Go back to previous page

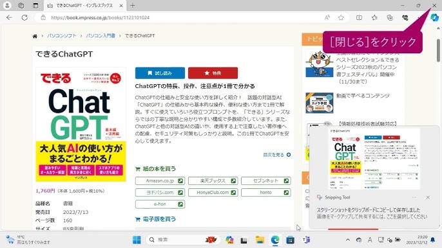pos(9,17)
